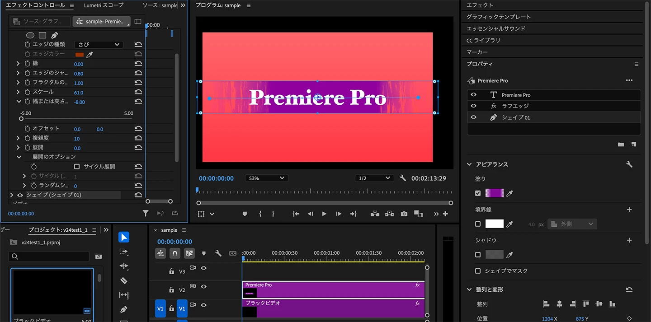Collapse the アピアランス section
The image size is (651, 322).
coord(469,164)
